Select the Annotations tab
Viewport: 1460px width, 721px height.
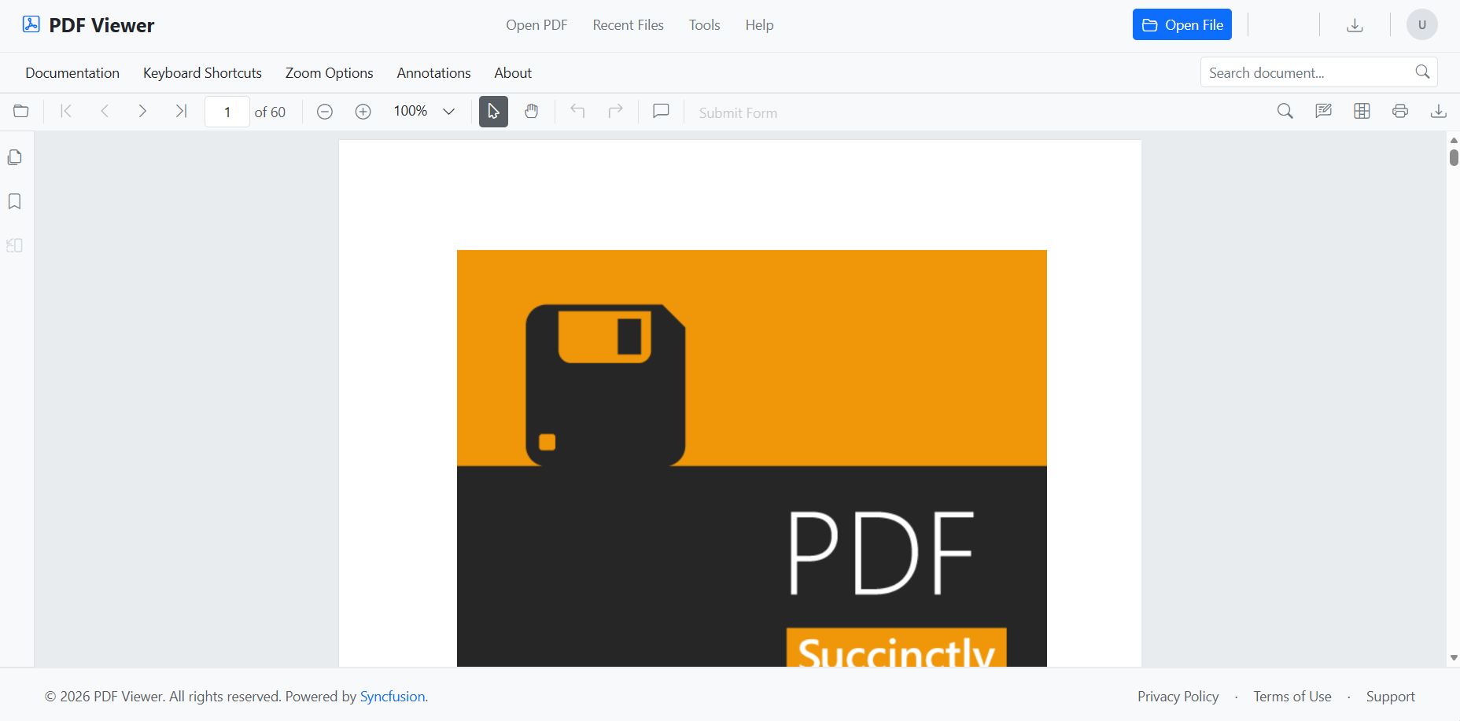(x=434, y=73)
